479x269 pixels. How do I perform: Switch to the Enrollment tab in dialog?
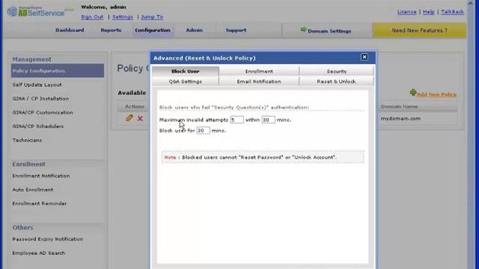(x=259, y=71)
